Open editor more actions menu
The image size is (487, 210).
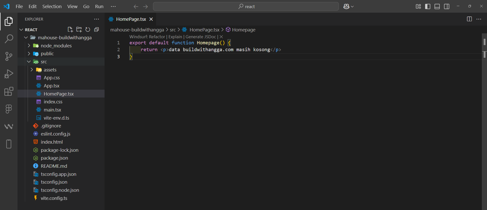click(479, 19)
